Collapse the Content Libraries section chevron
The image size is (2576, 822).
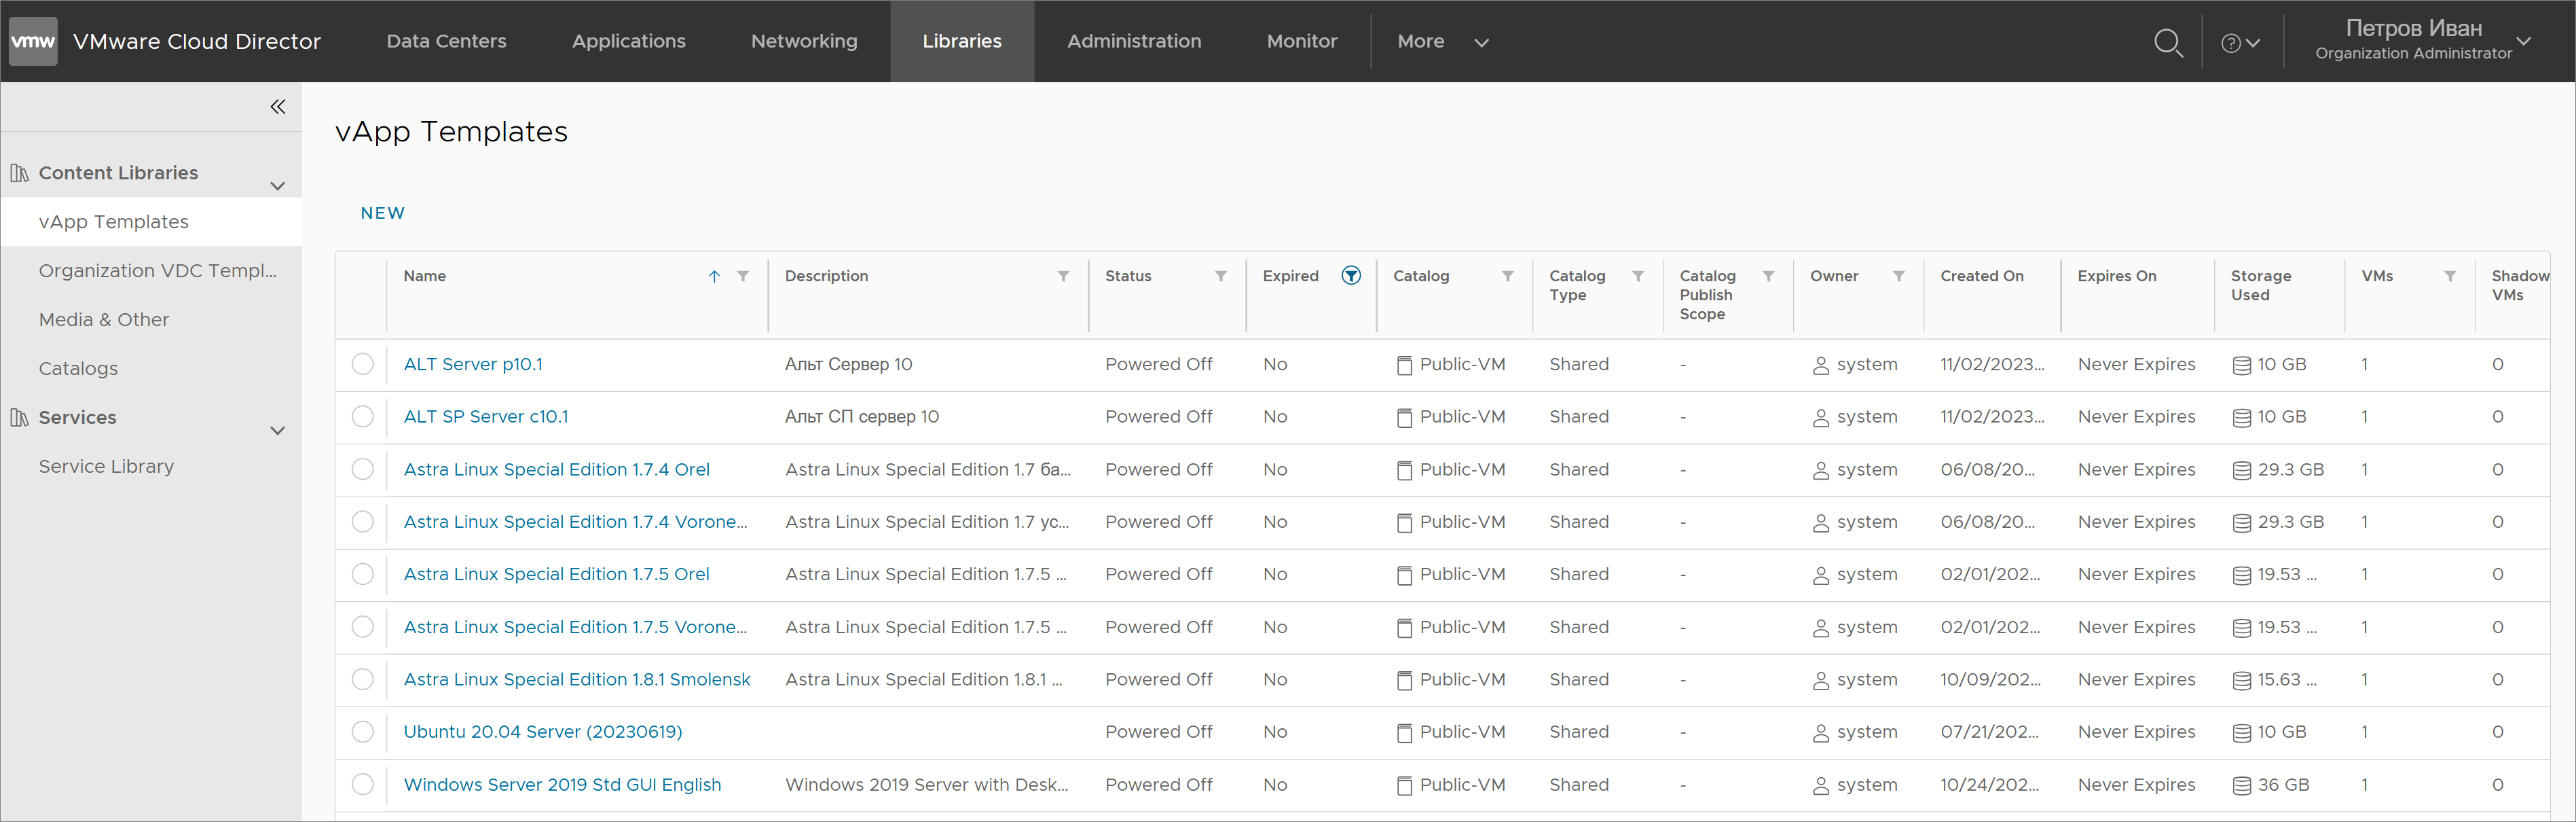278,186
